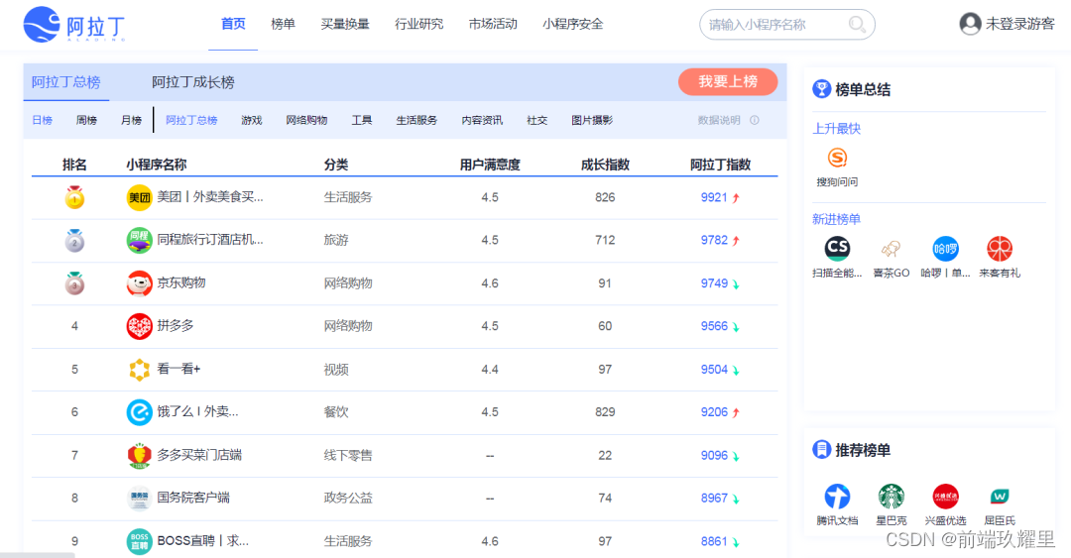Click the 喜茶GO icon

[891, 249]
